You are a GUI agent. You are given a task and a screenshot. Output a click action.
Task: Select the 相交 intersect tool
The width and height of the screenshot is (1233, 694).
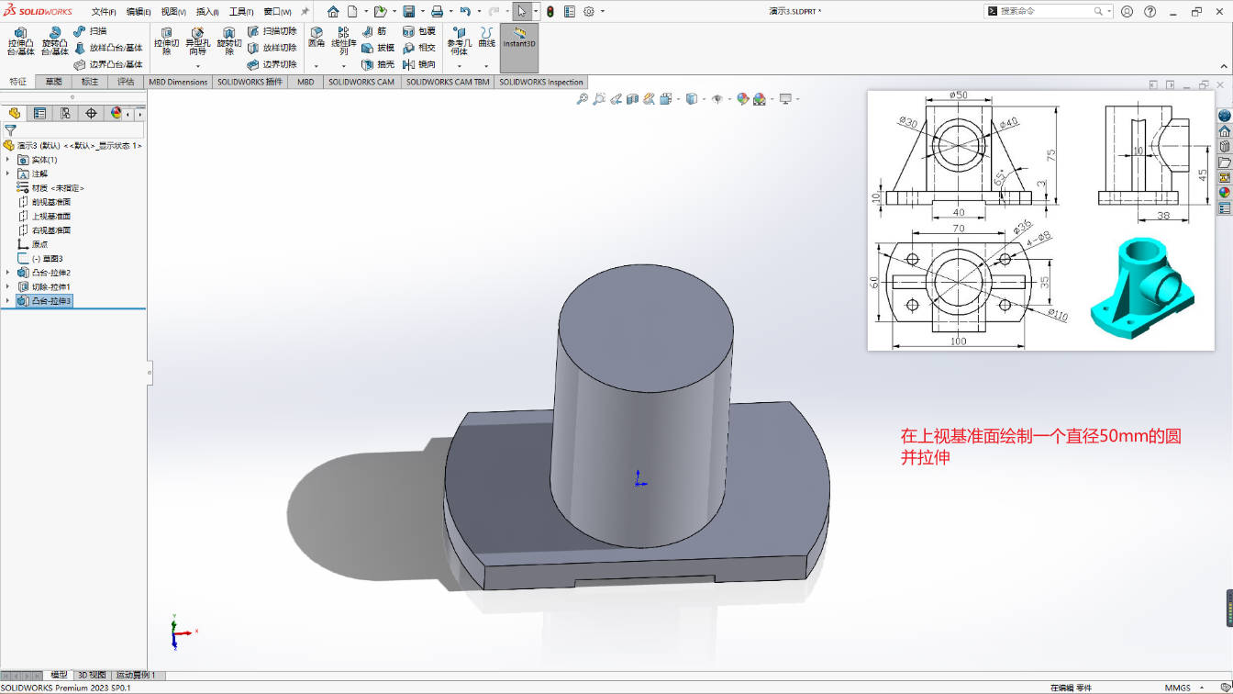(x=419, y=48)
